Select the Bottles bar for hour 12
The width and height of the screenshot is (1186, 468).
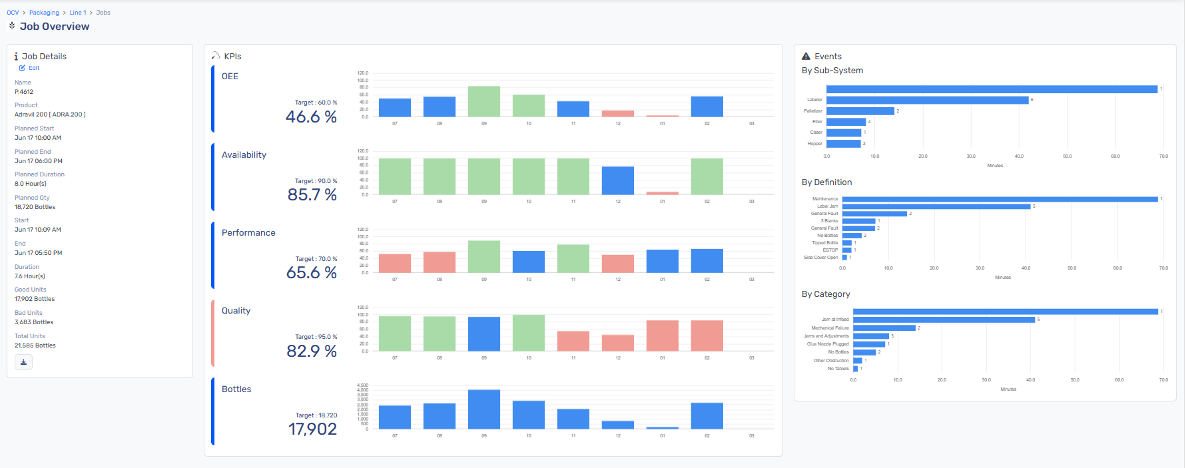(x=618, y=425)
